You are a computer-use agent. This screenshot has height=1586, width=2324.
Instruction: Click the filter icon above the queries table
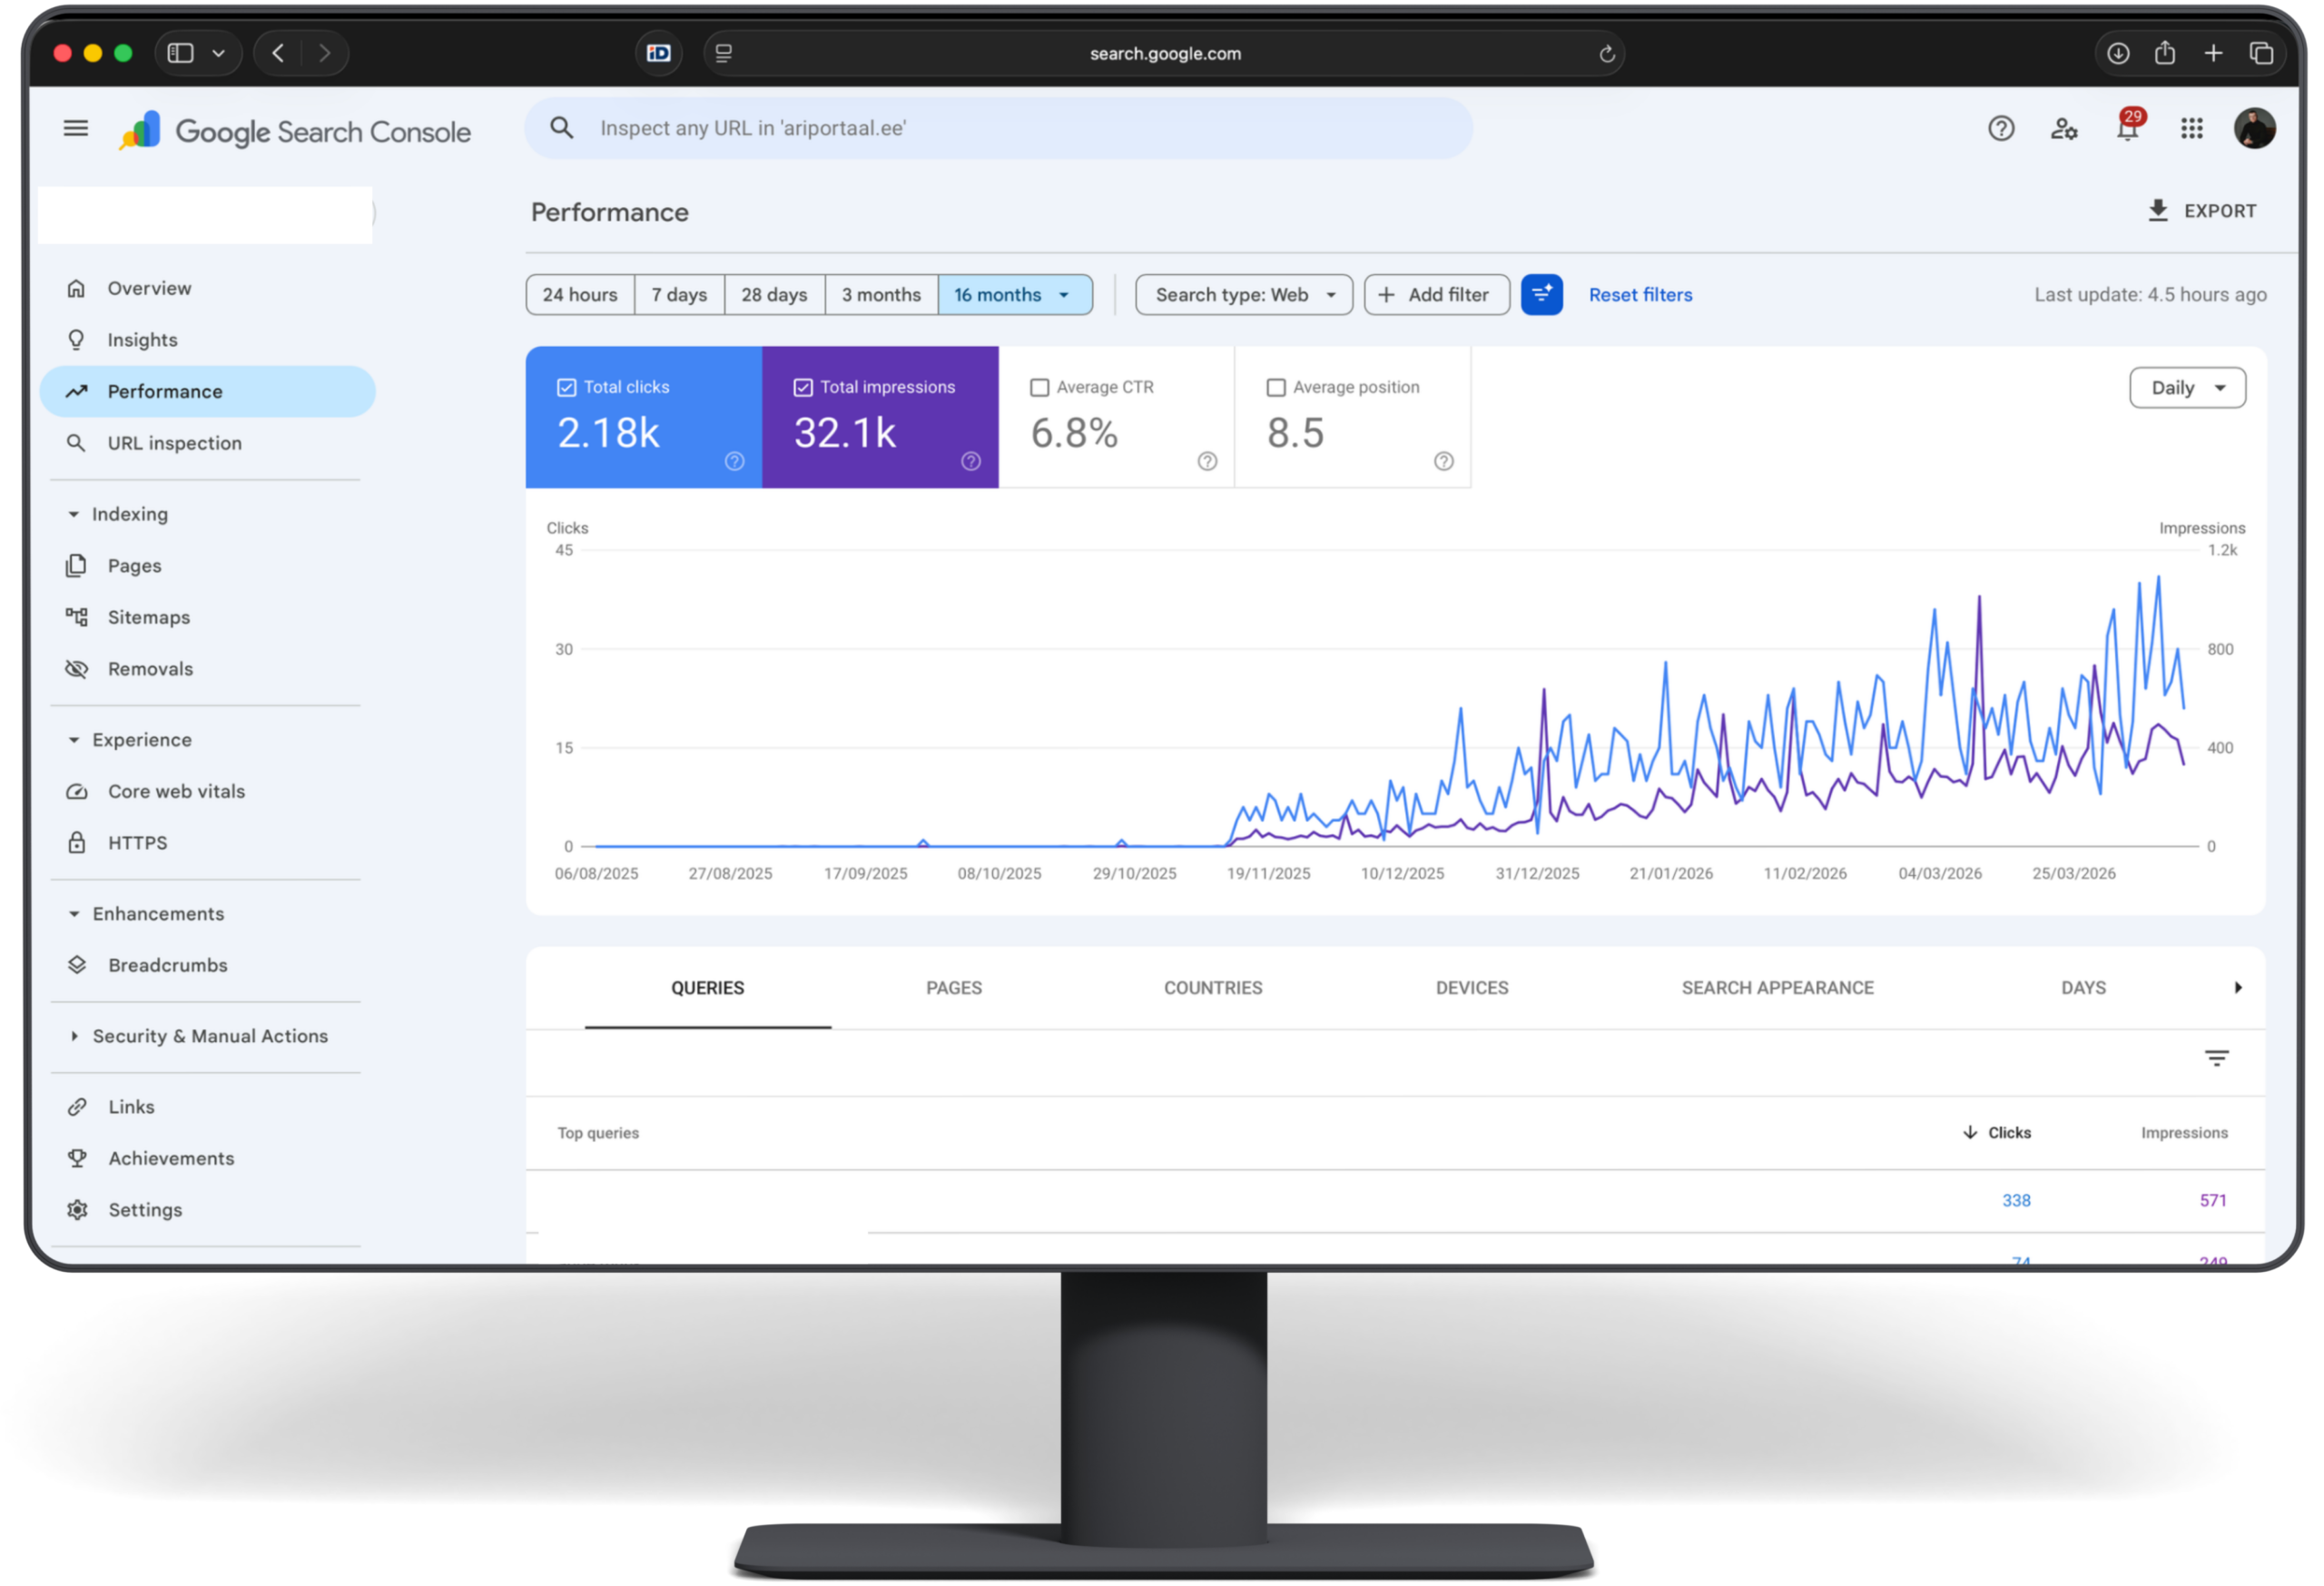(x=2217, y=1057)
